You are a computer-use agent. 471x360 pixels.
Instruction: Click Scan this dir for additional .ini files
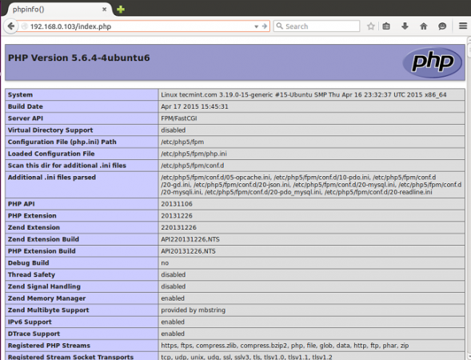tap(66, 166)
